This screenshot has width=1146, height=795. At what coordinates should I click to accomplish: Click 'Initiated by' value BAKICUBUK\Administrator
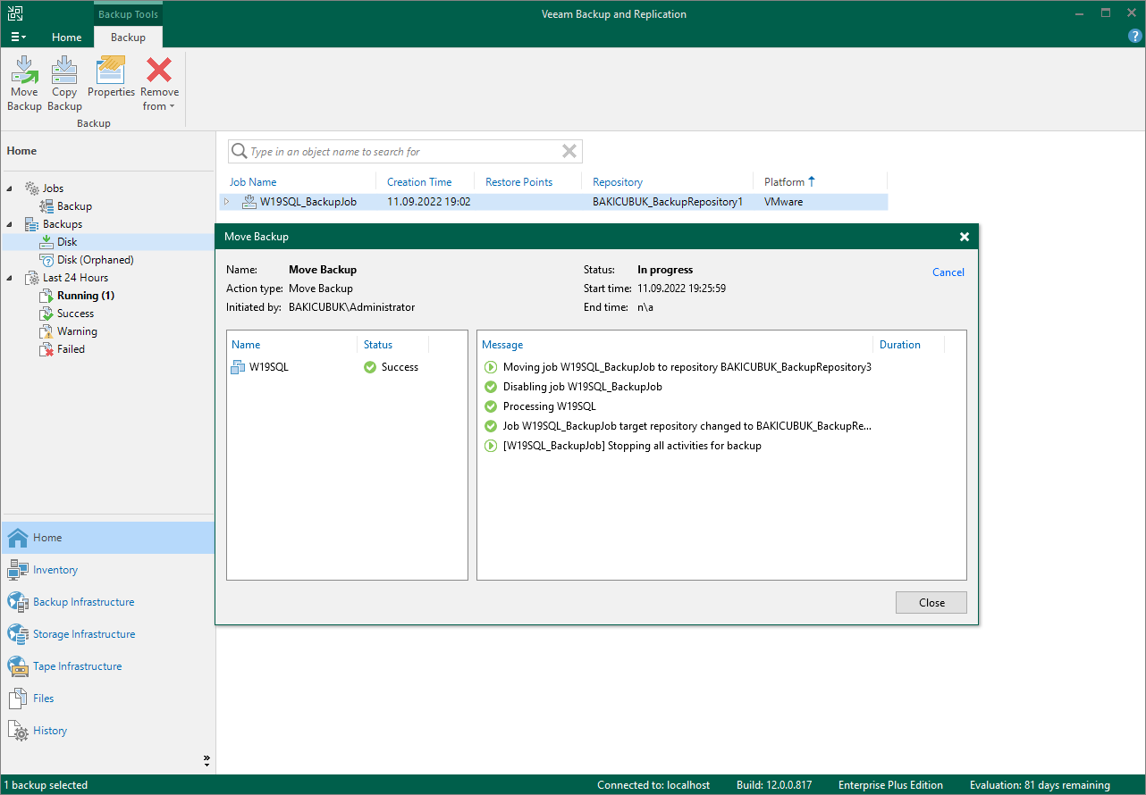coord(351,307)
